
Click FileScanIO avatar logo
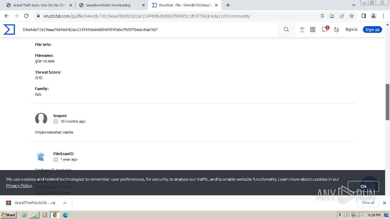pyautogui.click(x=41, y=157)
